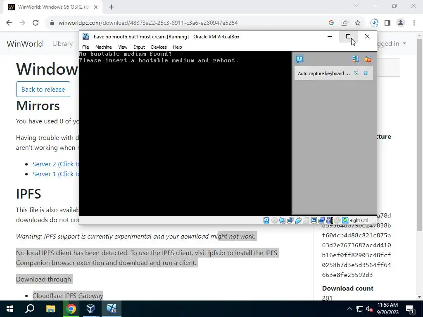Open the USB devices indicator icon
Screen dimensions: 423x317
point(298,220)
